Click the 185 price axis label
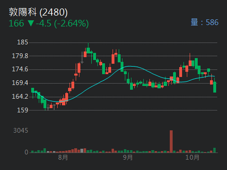Image resolution: width=227 pixels, height=170 pixels. point(23,42)
